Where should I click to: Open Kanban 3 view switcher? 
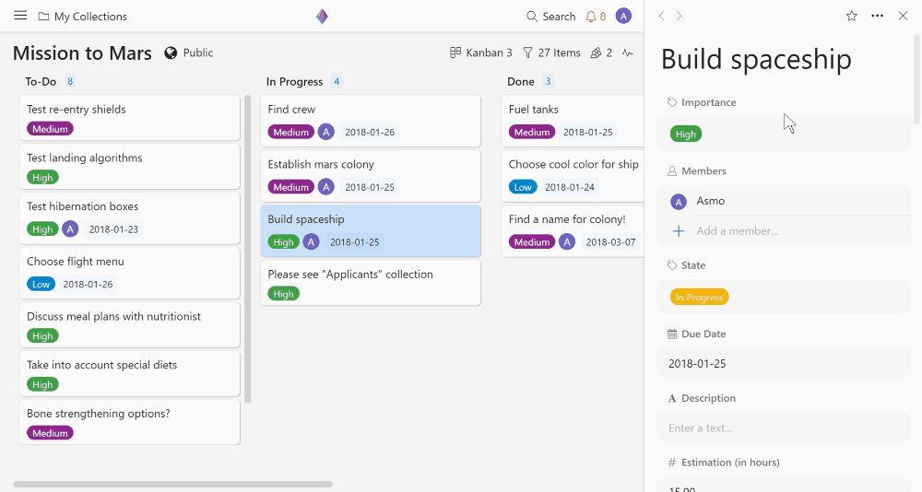pos(481,53)
